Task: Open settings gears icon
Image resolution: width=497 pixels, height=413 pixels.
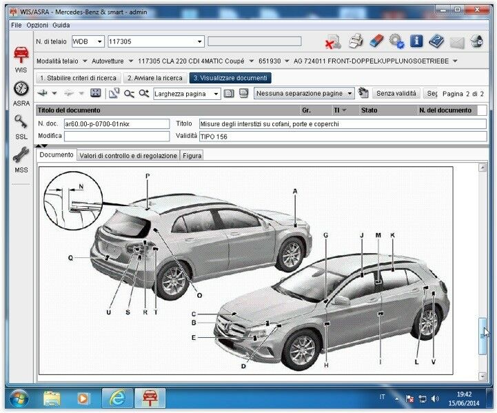Action: tap(396, 41)
